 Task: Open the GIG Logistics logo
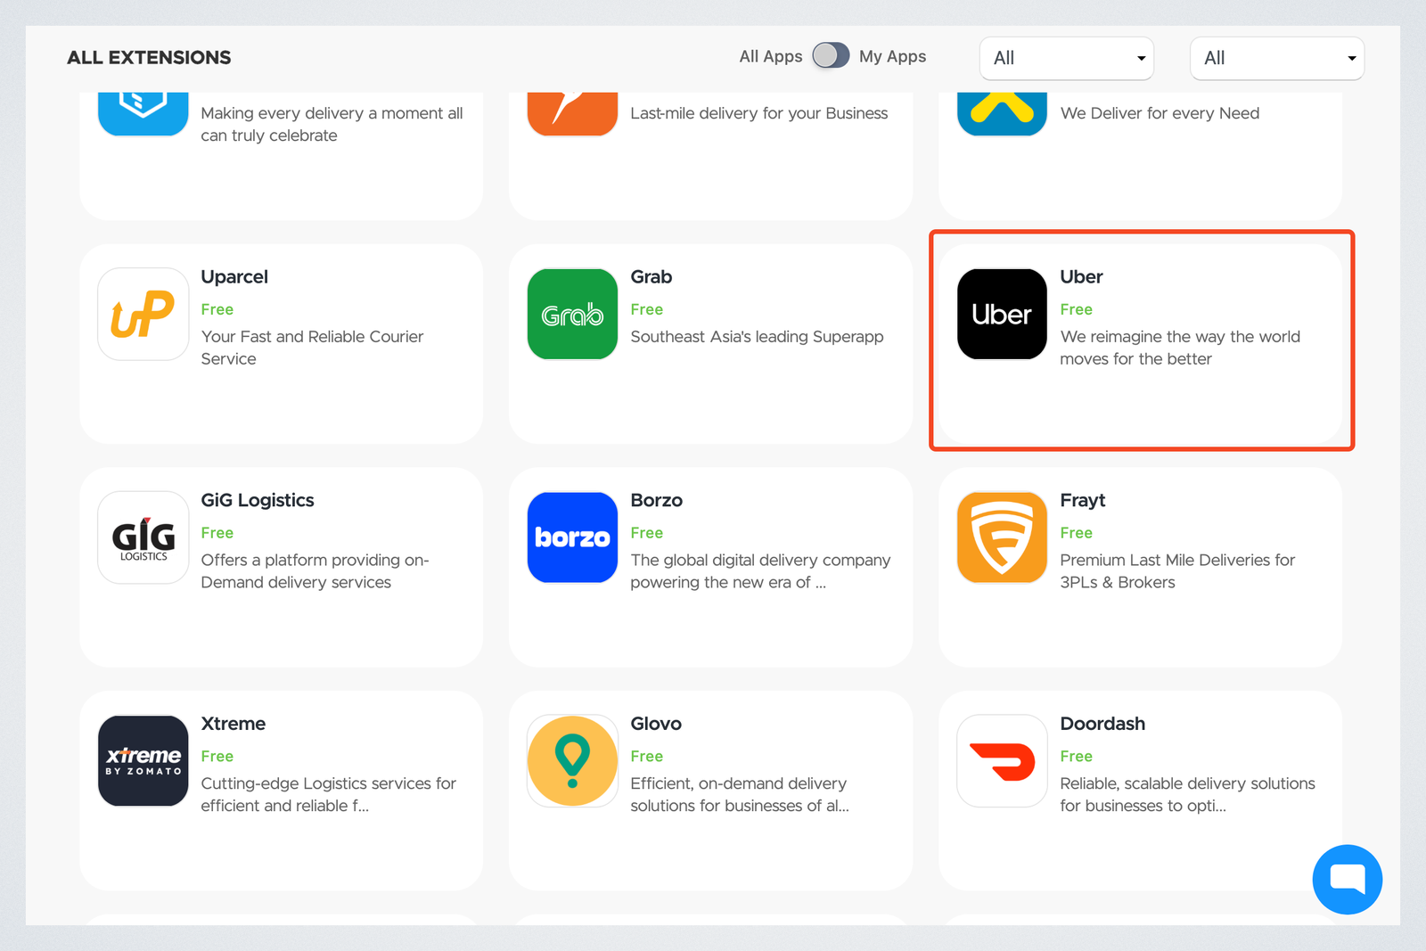point(143,537)
